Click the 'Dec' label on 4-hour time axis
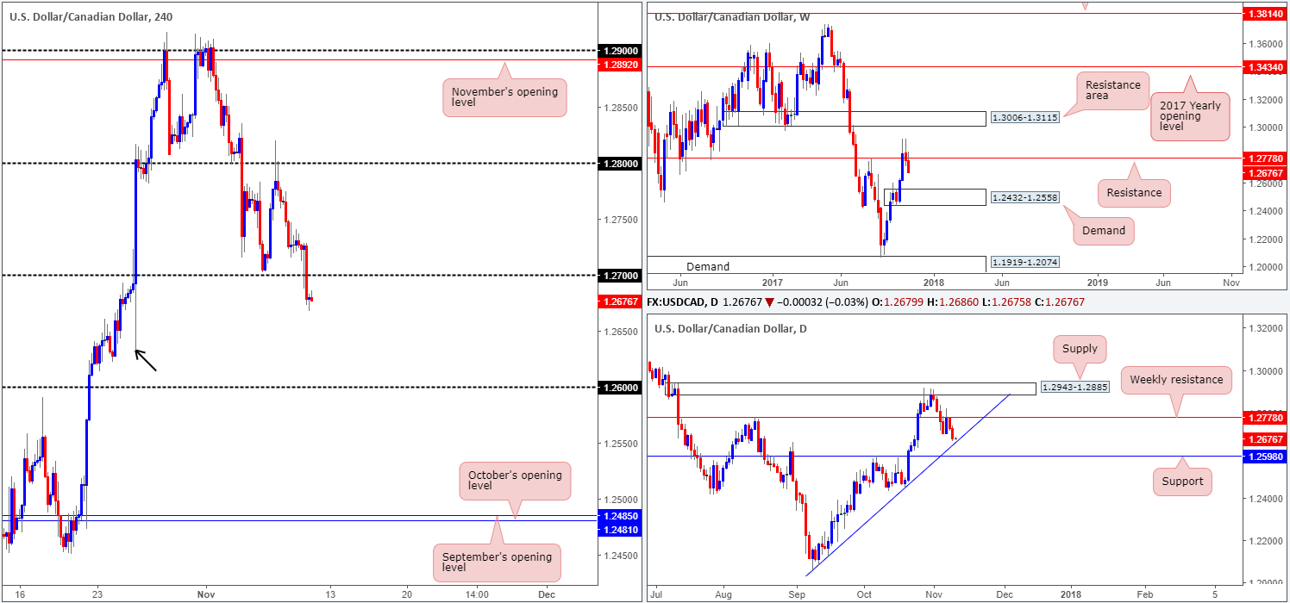This screenshot has width=1290, height=603. 546,594
